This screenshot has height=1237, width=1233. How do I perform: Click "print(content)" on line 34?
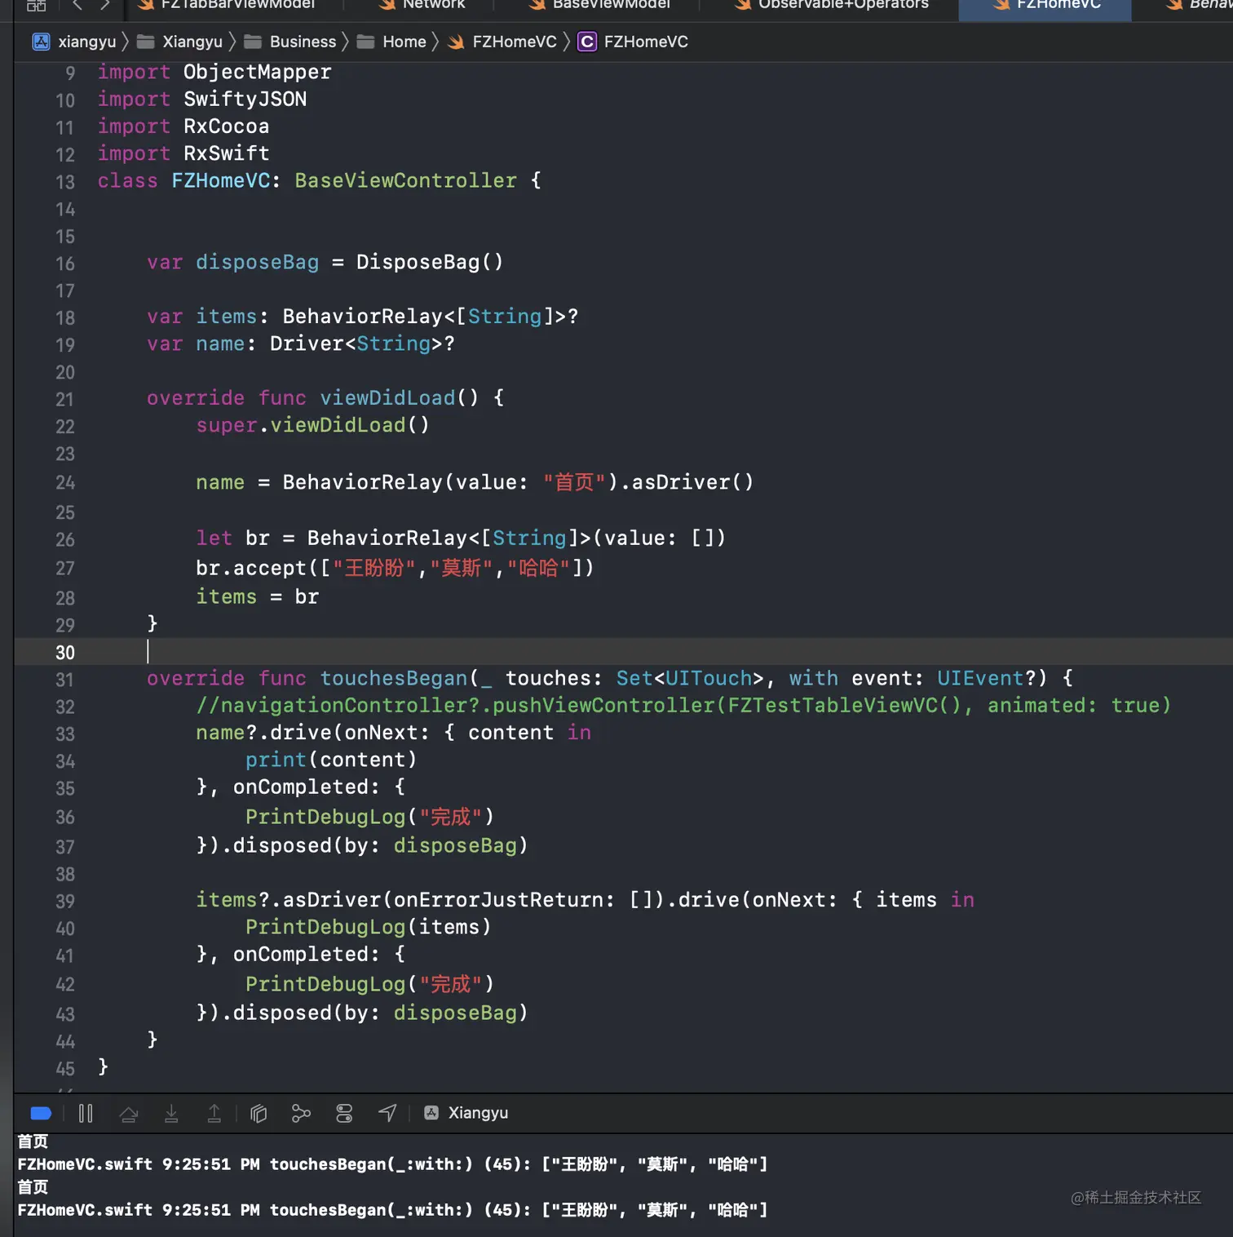(331, 760)
